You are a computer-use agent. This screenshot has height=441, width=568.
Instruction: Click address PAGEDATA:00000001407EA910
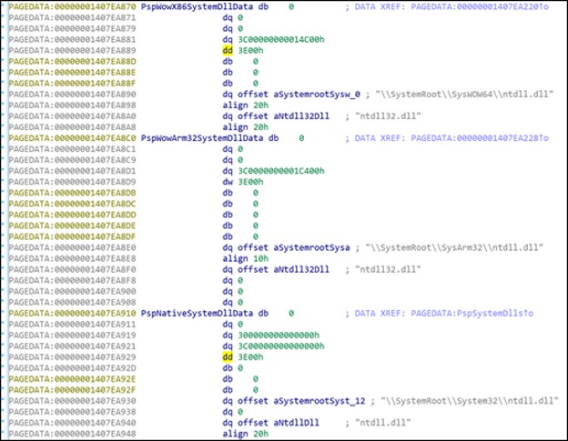click(73, 314)
